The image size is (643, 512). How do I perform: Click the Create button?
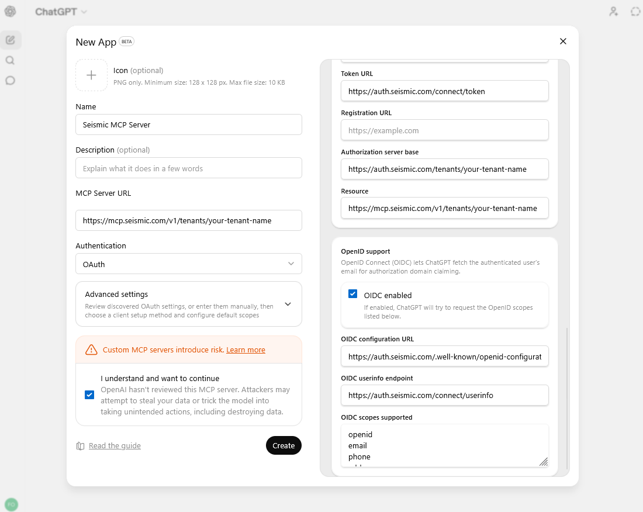(x=284, y=445)
